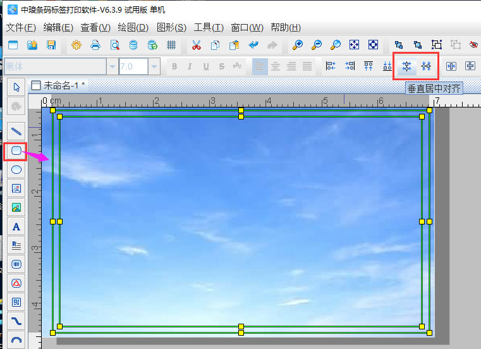Click the New document icon

pyautogui.click(x=13, y=45)
